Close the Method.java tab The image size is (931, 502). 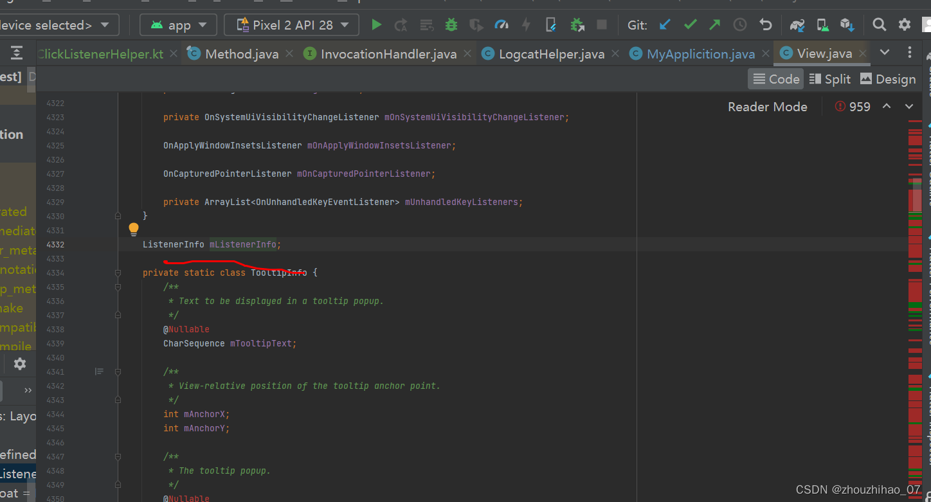pos(289,53)
